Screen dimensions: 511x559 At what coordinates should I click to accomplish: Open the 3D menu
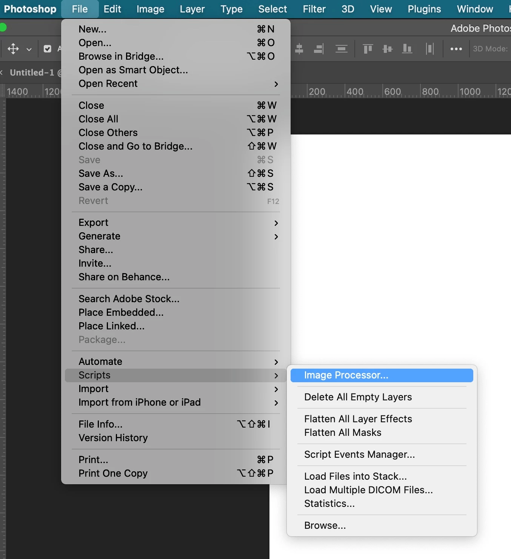point(348,9)
